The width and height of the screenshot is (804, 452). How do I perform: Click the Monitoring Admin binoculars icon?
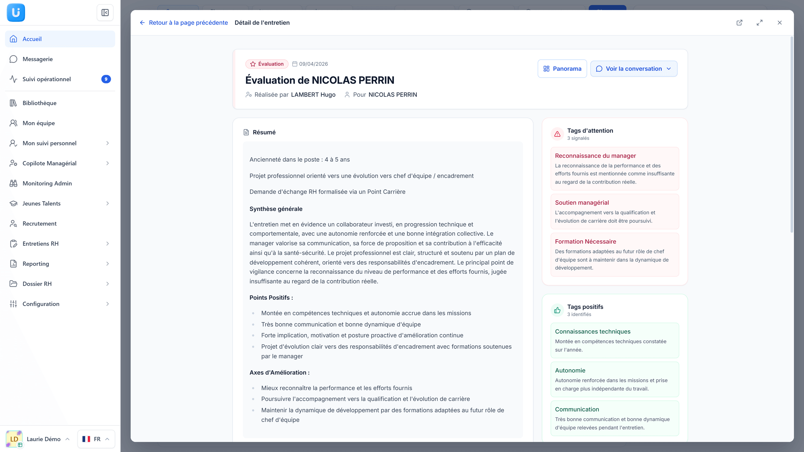coord(13,183)
